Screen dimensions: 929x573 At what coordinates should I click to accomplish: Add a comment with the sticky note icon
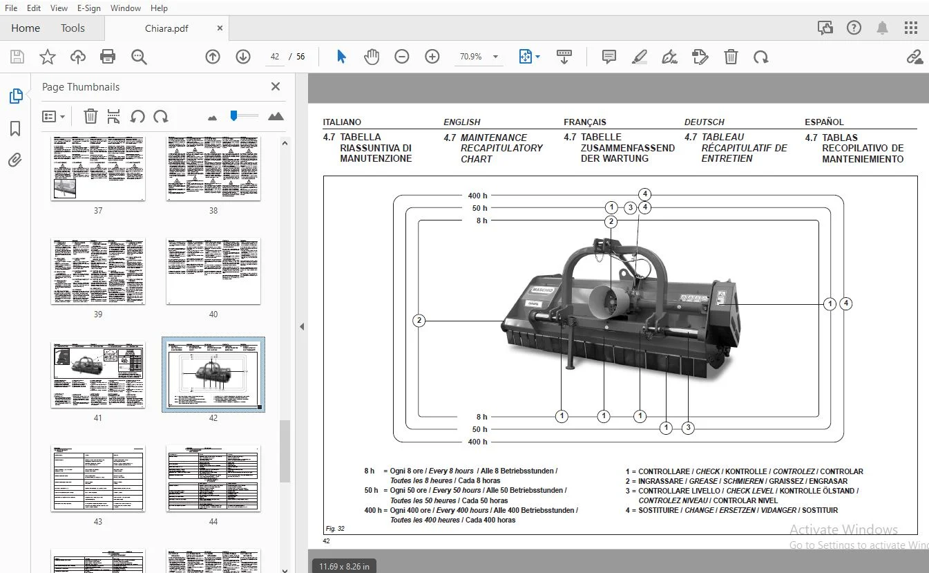[609, 57]
